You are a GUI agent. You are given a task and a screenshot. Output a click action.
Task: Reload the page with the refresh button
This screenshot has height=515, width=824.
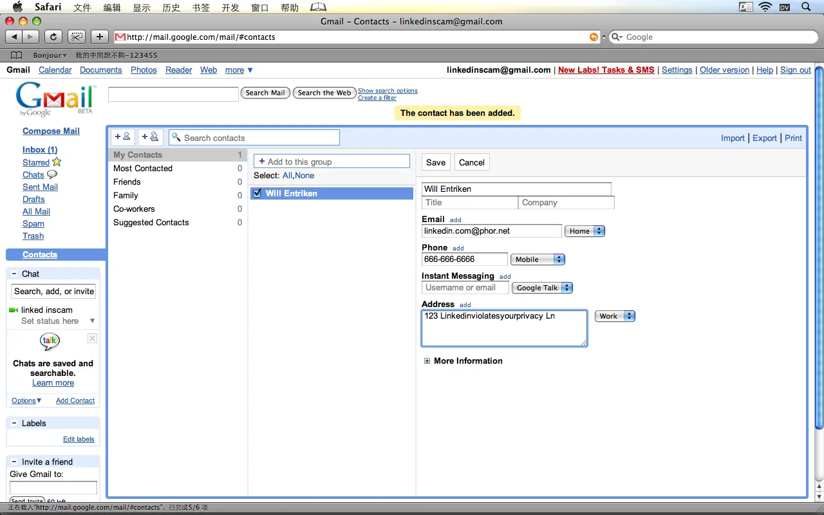54,37
